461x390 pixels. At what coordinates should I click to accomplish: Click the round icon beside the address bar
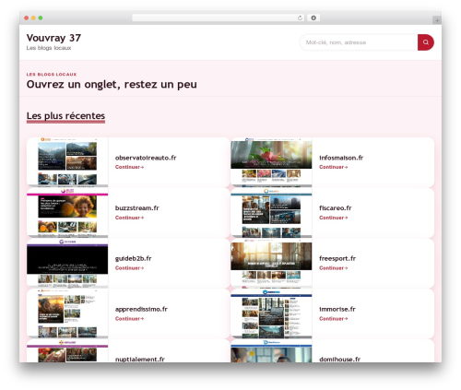(x=313, y=18)
